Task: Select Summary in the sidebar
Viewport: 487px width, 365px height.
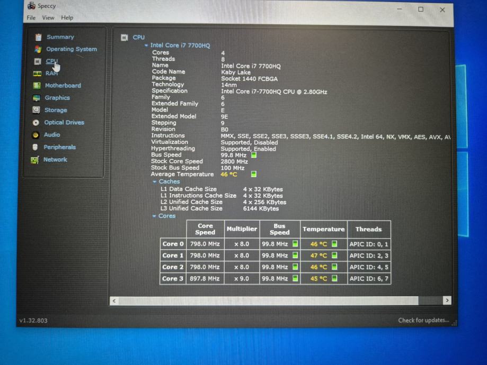Action: point(60,37)
